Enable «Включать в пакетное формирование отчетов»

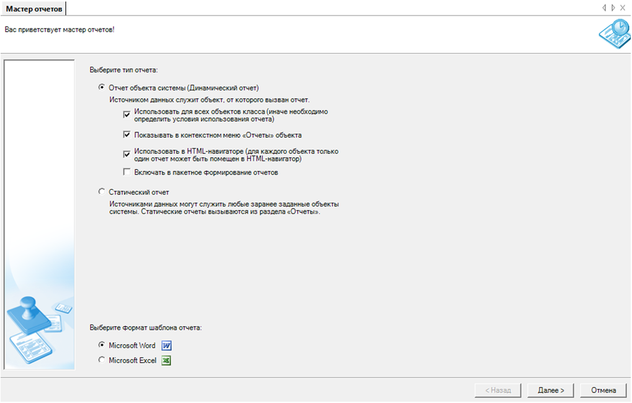[x=127, y=172]
